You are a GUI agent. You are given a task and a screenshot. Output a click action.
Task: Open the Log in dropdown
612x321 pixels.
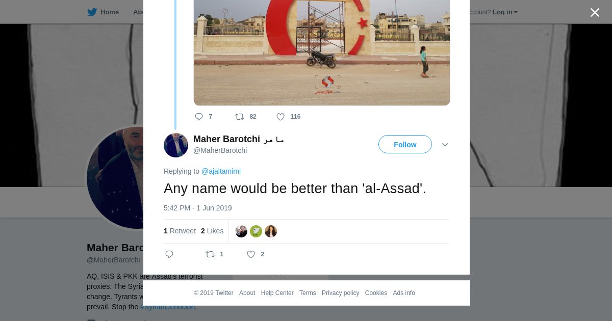pos(505,12)
